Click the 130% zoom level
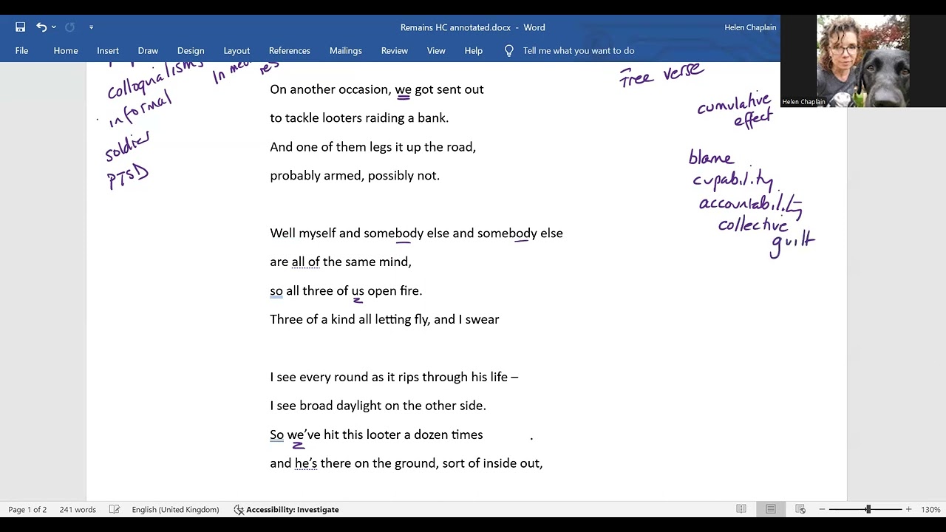The image size is (946, 532). tap(930, 509)
